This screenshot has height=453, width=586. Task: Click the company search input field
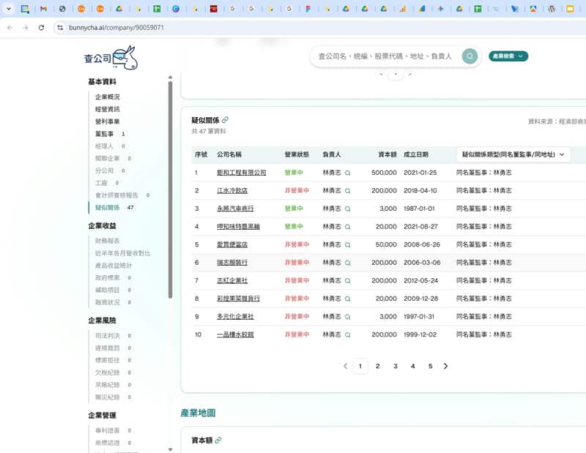(x=385, y=56)
